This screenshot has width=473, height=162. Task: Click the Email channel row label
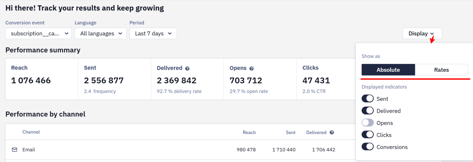point(29,150)
